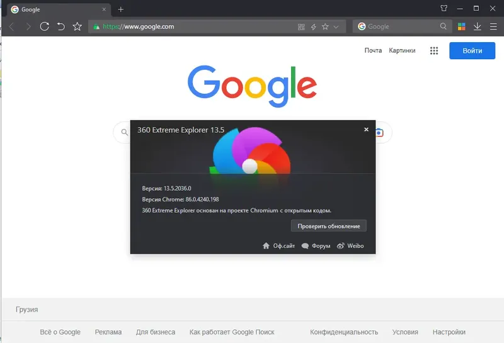This screenshot has width=504, height=343.
Task: Click the Google logo image
Action: click(x=253, y=86)
